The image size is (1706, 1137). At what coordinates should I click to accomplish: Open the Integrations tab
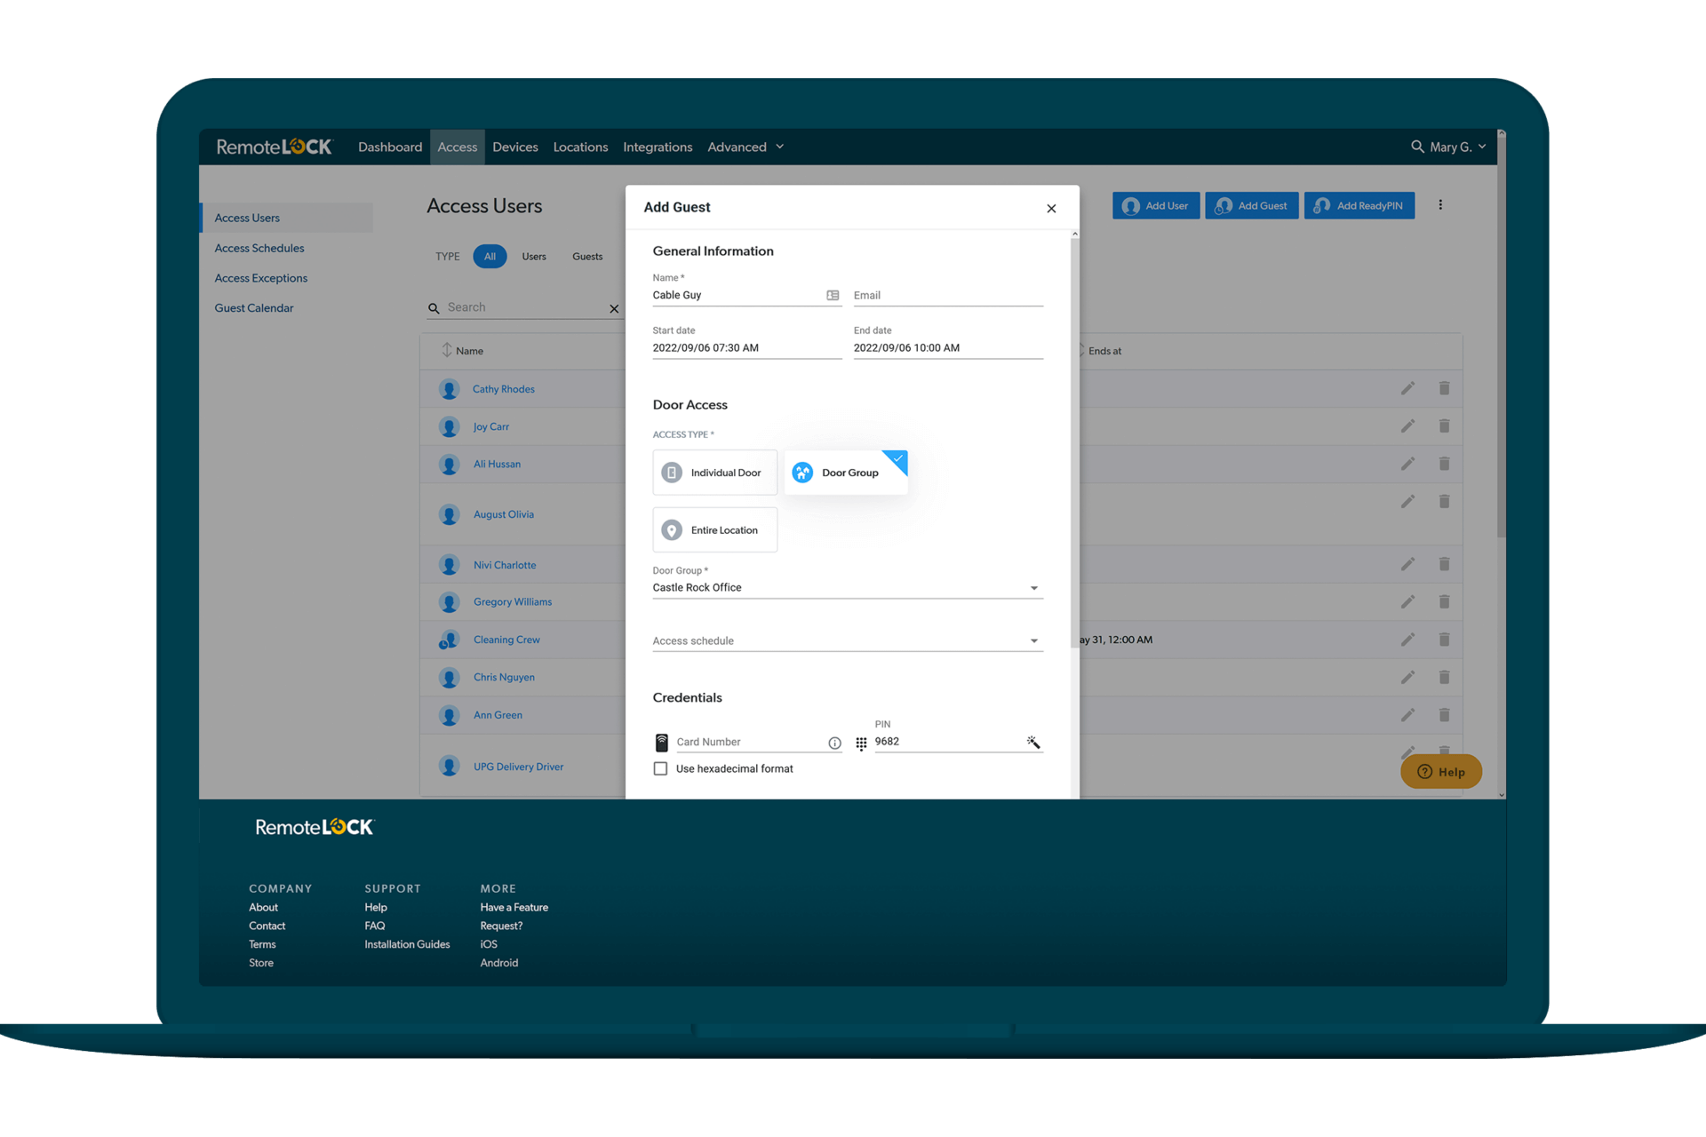coord(658,147)
